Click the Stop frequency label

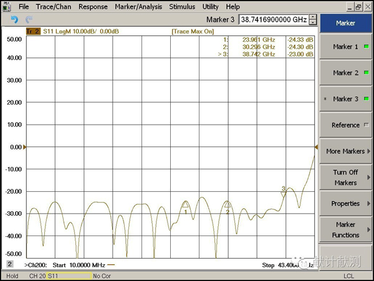tap(288, 265)
